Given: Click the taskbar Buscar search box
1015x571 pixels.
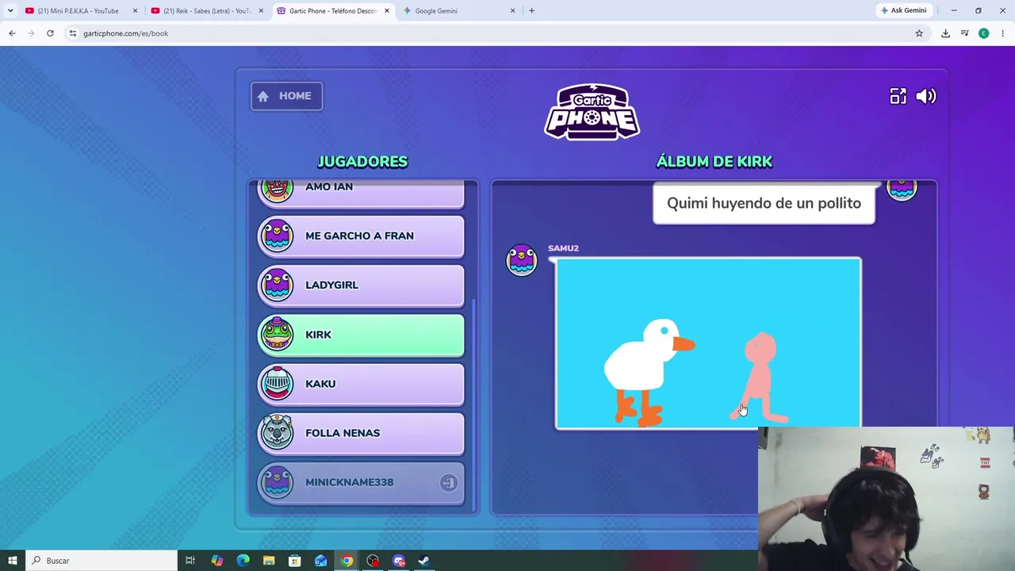Looking at the screenshot, I should tap(101, 561).
